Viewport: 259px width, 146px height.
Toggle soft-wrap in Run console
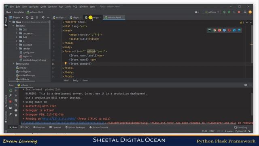(x=16, y=101)
